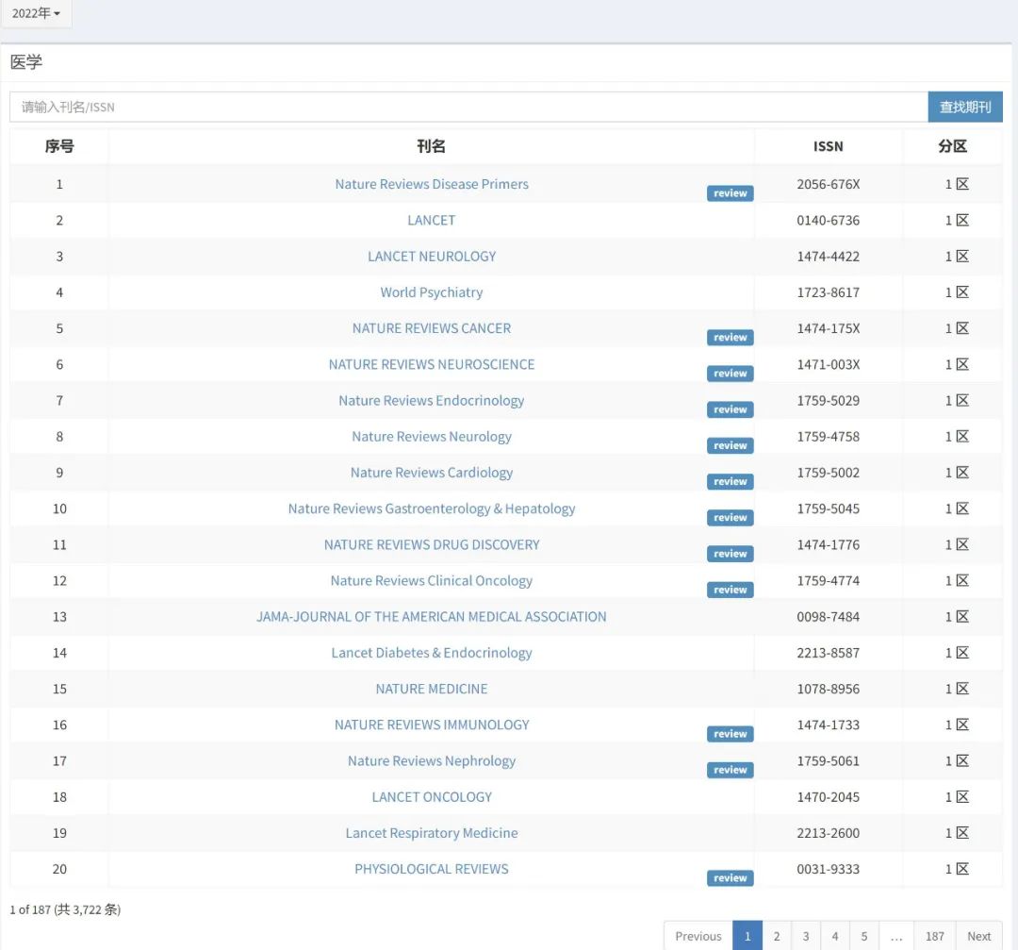The width and height of the screenshot is (1018, 950).
Task: Open NATURE MEDICINE journal link
Action: click(x=431, y=689)
